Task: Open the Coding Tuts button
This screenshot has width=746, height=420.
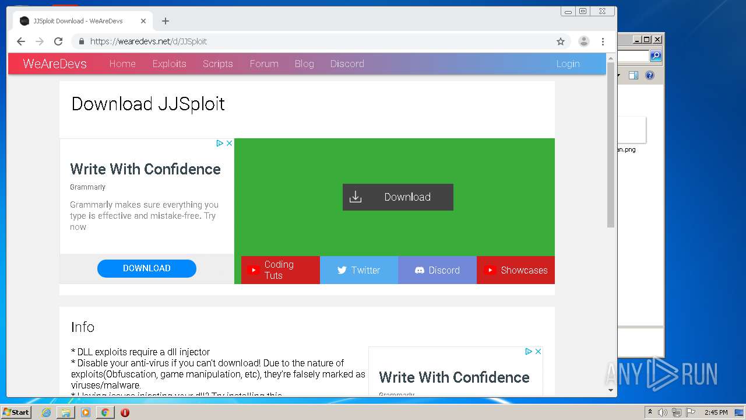Action: tap(280, 270)
